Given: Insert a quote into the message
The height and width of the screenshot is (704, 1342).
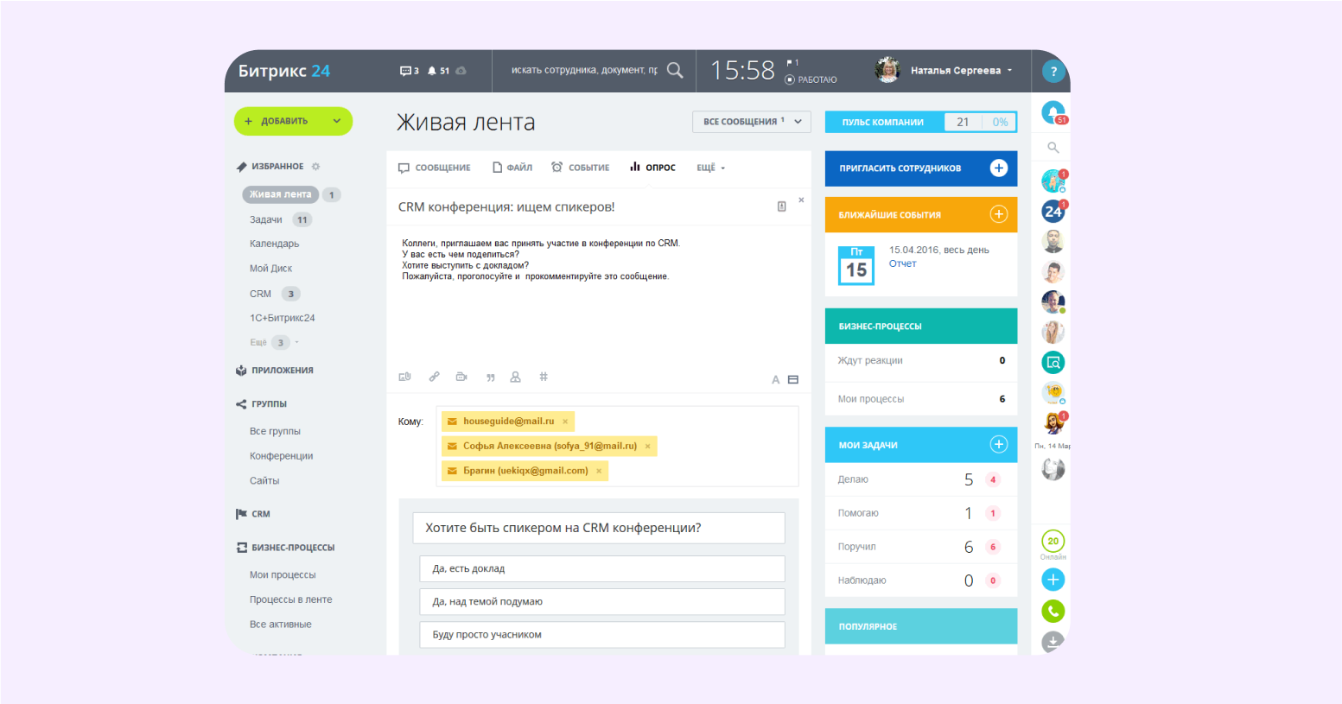Looking at the screenshot, I should click(490, 377).
